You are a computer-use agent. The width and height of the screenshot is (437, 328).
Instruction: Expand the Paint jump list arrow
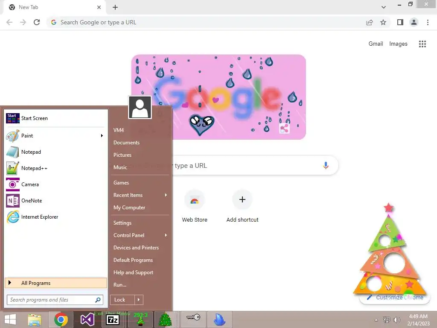pyautogui.click(x=102, y=136)
